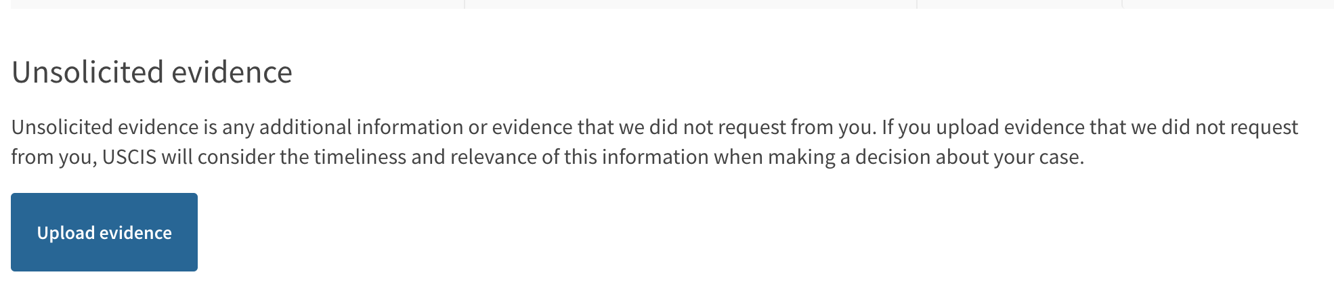Click the word 'Unsolicited' beginning the paragraph
1334x306 pixels.
pos(62,127)
